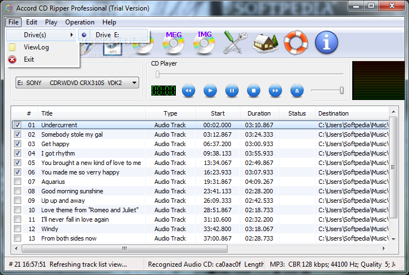Click the MEG disc toolbar icon
The height and width of the screenshot is (275, 409).
coord(174,43)
